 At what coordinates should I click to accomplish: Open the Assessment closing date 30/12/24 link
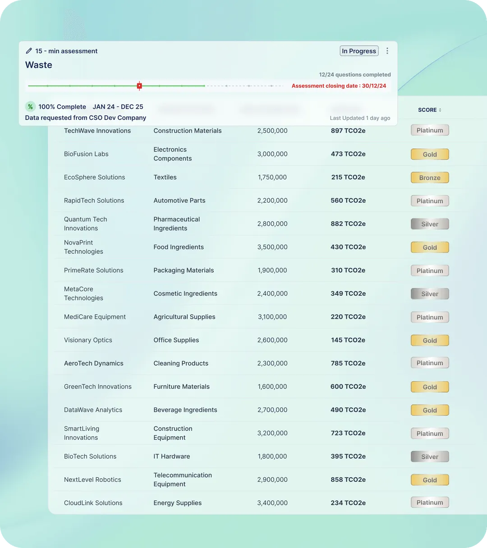pos(339,86)
